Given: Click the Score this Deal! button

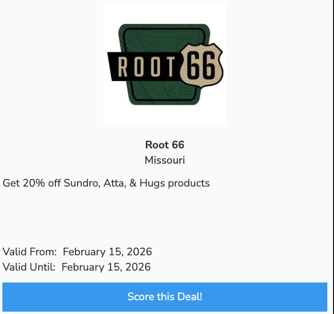Looking at the screenshot, I should point(165,297).
